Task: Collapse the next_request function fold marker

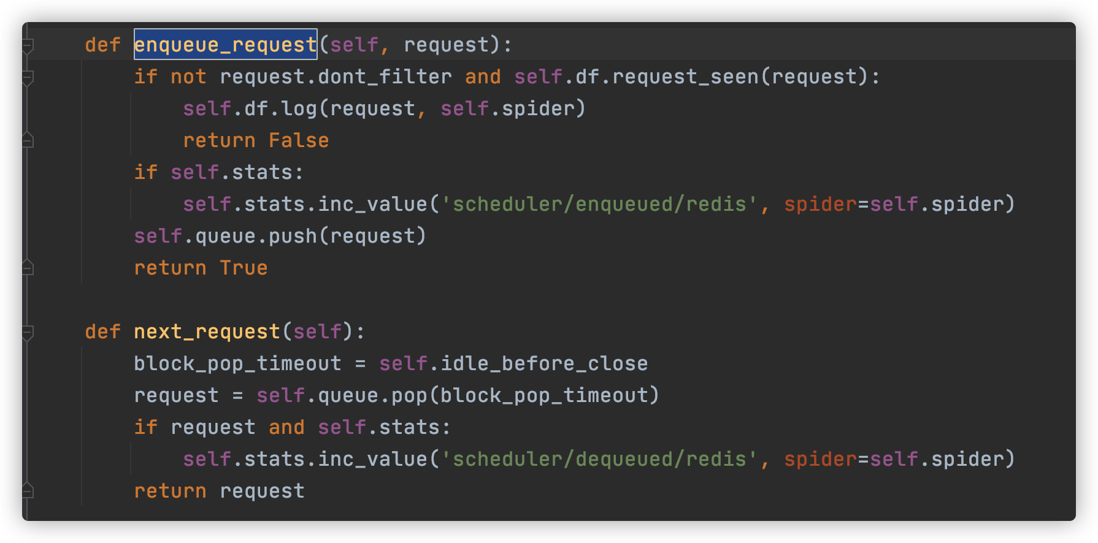Action: [x=28, y=333]
